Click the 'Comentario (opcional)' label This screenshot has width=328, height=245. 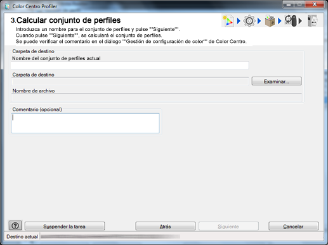[37, 110]
